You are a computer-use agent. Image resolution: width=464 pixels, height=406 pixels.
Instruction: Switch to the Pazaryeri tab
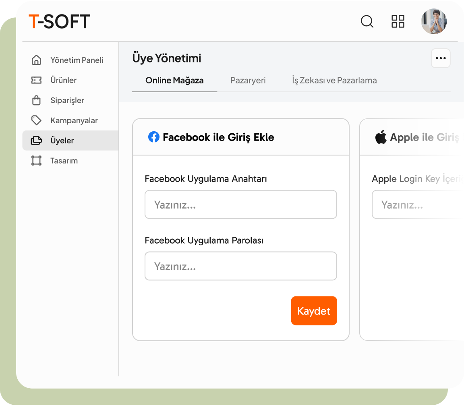click(x=248, y=81)
